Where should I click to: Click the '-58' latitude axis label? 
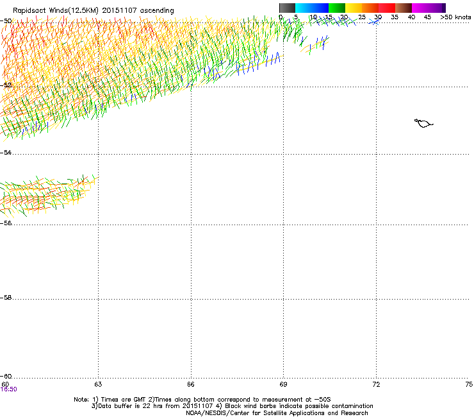click(6, 298)
